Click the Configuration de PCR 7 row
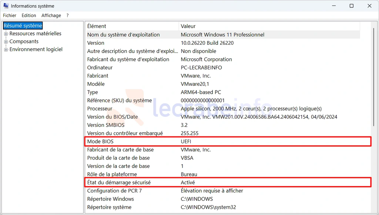Viewport: 379px width, 215px height. click(x=114, y=191)
